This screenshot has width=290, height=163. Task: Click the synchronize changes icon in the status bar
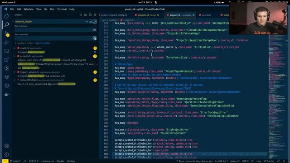click(25, 161)
